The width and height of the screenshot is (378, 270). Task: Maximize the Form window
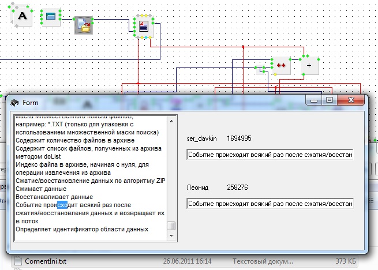click(x=330, y=100)
